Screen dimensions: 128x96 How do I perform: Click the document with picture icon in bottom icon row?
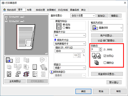[9, 74]
